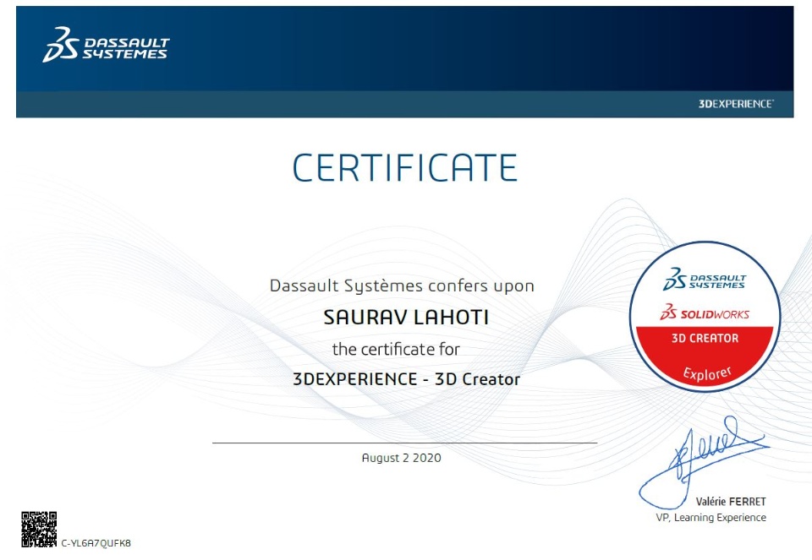Click '3D CREATOR' label in badge
812x560 pixels.
point(705,339)
